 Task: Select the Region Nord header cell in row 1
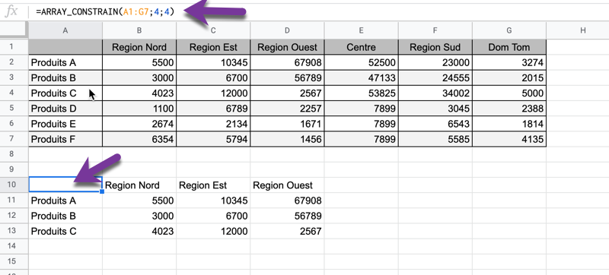(x=139, y=47)
